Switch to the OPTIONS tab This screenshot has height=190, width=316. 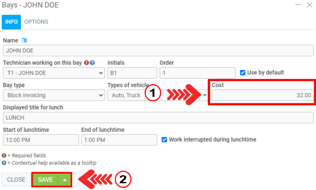[x=36, y=22]
